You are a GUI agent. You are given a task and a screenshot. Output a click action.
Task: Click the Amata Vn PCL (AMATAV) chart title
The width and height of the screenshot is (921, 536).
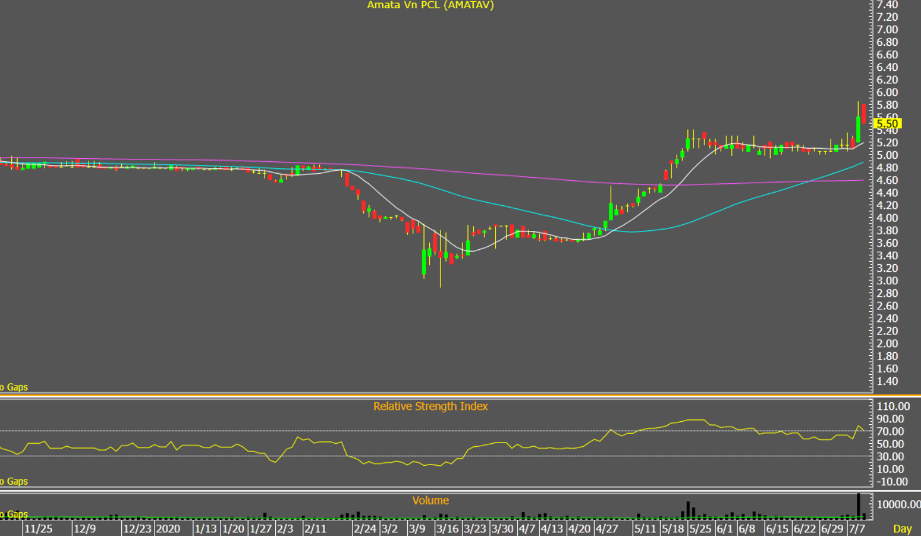(x=430, y=5)
